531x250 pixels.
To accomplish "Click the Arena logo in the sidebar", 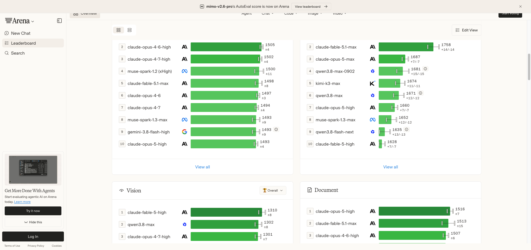I will 17,21.
